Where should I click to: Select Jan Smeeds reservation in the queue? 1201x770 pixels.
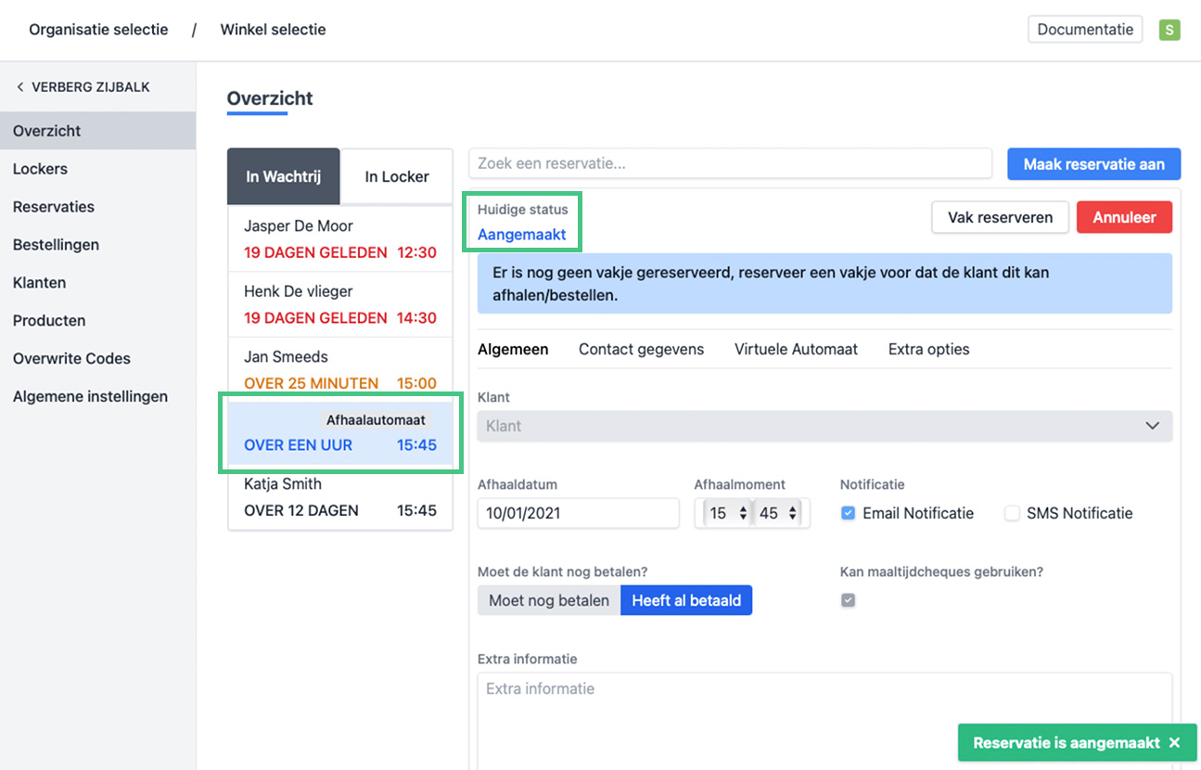tap(339, 369)
